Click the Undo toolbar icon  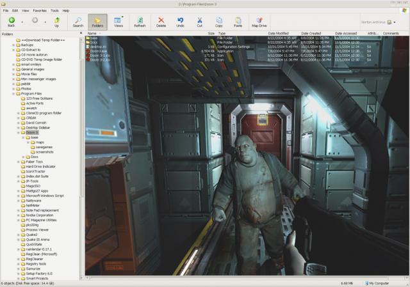180,22
